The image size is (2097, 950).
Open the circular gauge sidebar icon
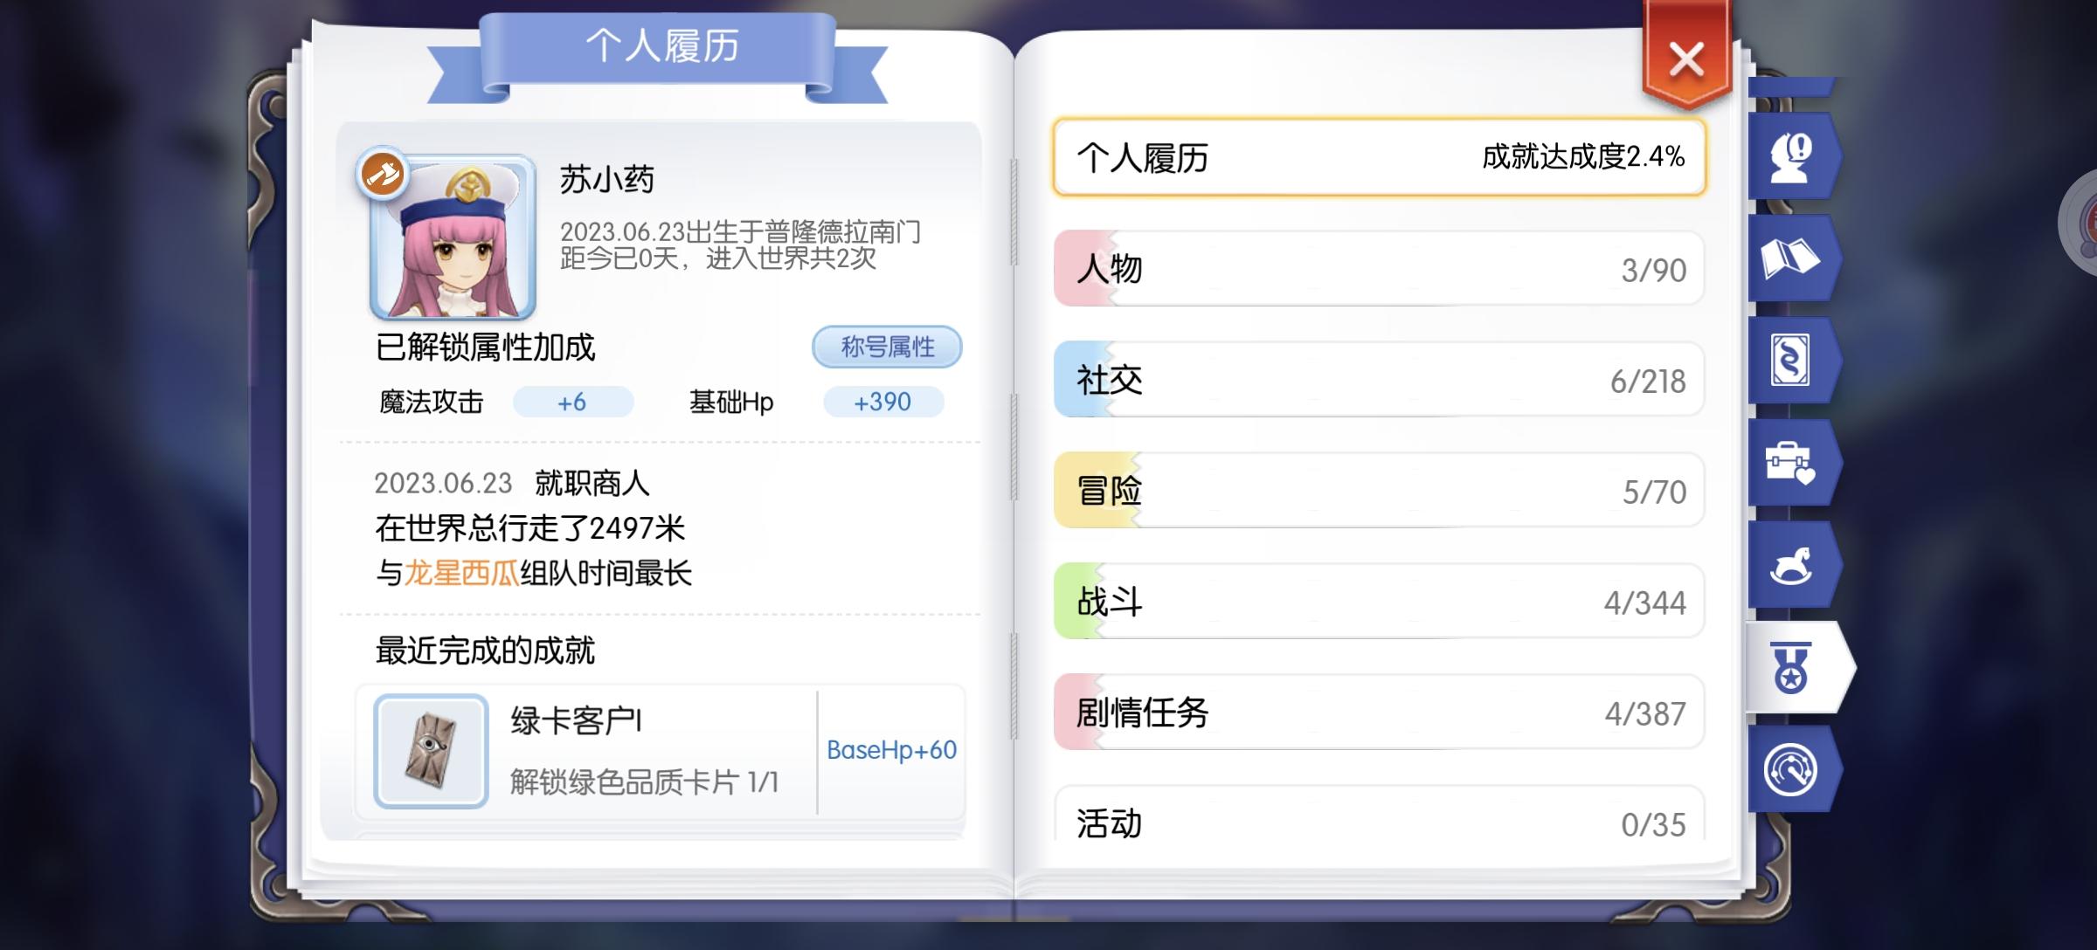tap(1791, 770)
